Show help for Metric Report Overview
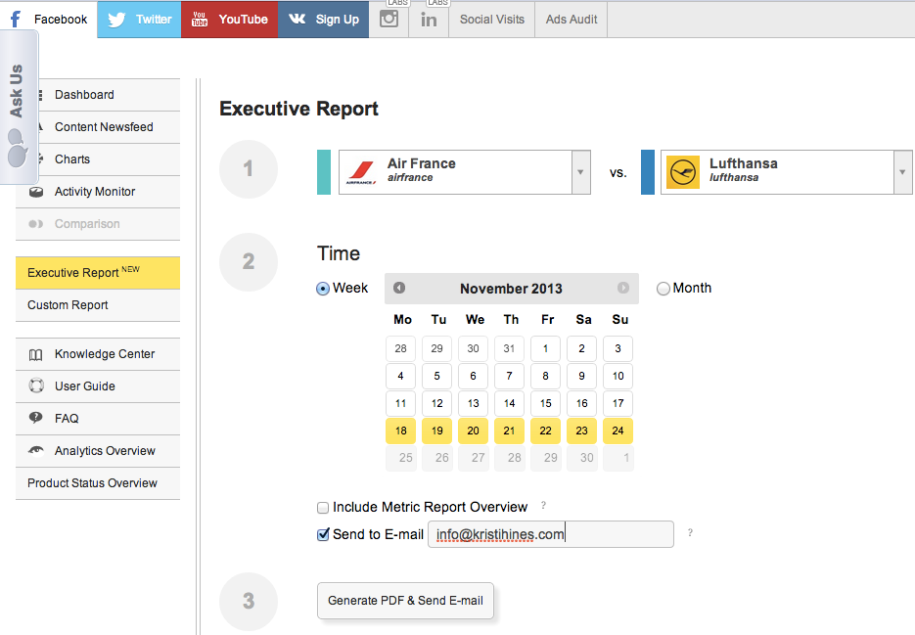This screenshot has width=915, height=635. 543,506
